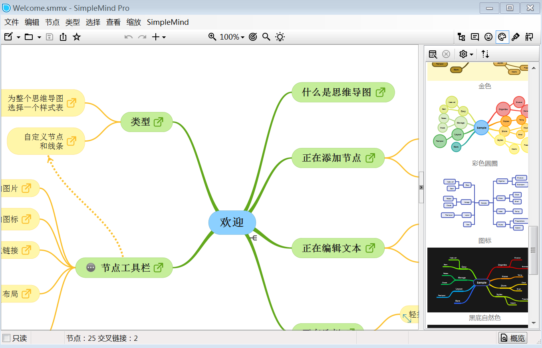Open the 100% zoom level dropdown
542x348 pixels.
click(x=232, y=37)
